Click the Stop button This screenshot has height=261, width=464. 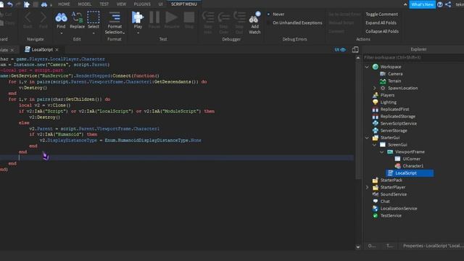pos(189,20)
